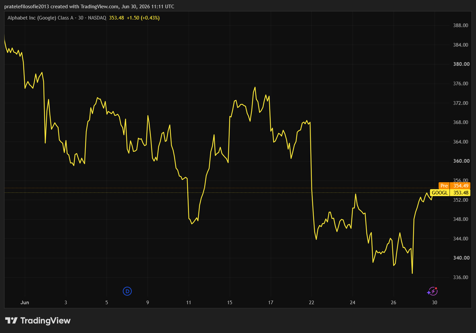Click the 388.00 price axis label
This screenshot has width=476, height=333.
[x=461, y=25]
